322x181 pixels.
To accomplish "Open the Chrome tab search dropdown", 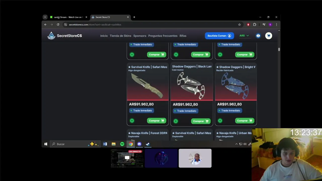I will (x=45, y=17).
